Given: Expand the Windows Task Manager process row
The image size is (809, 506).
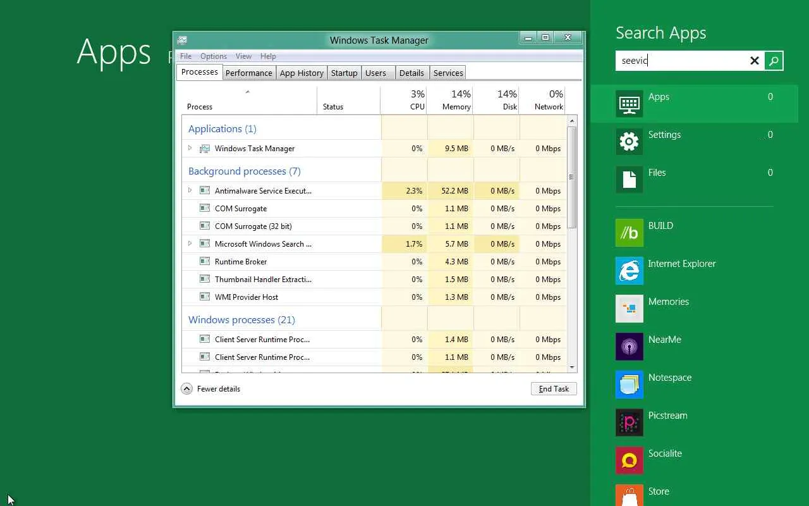Looking at the screenshot, I should coord(190,148).
